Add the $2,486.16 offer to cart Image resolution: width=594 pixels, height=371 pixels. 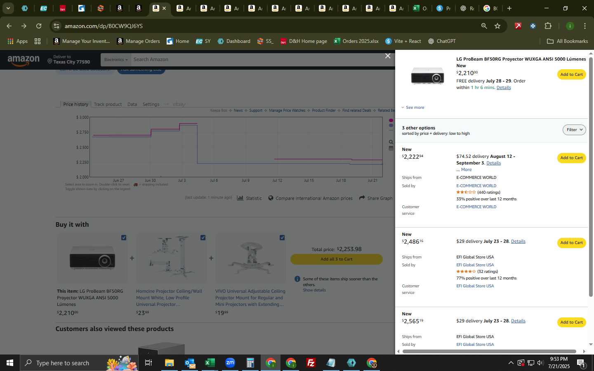click(x=571, y=243)
